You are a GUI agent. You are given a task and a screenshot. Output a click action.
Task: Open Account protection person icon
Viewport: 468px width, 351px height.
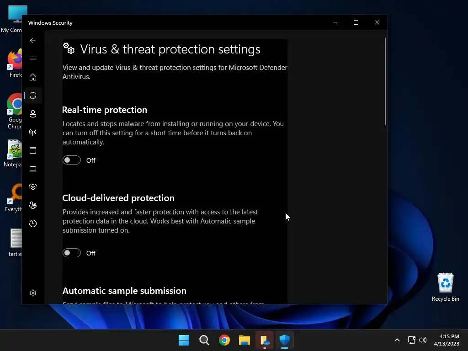pos(33,114)
